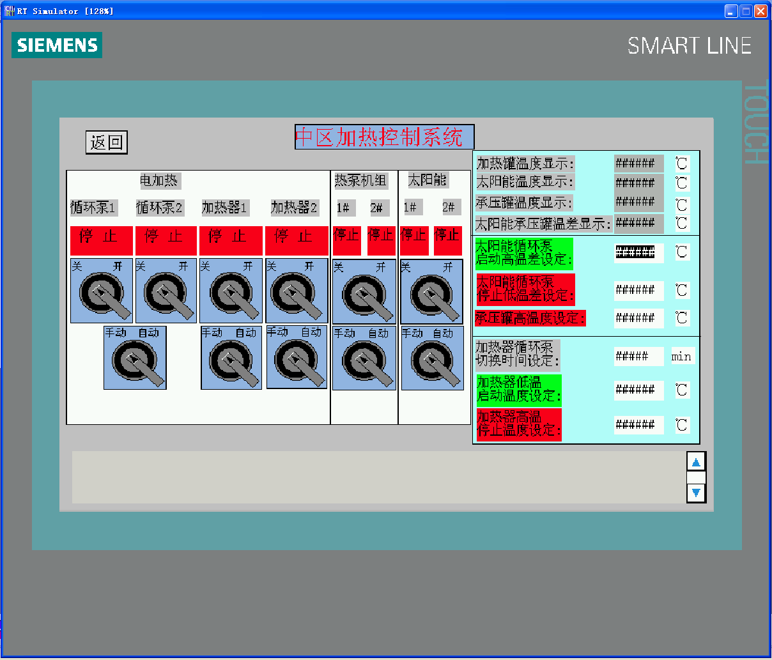Click the red 停止 indicator under 循环泵1
The image size is (772, 660).
[102, 240]
